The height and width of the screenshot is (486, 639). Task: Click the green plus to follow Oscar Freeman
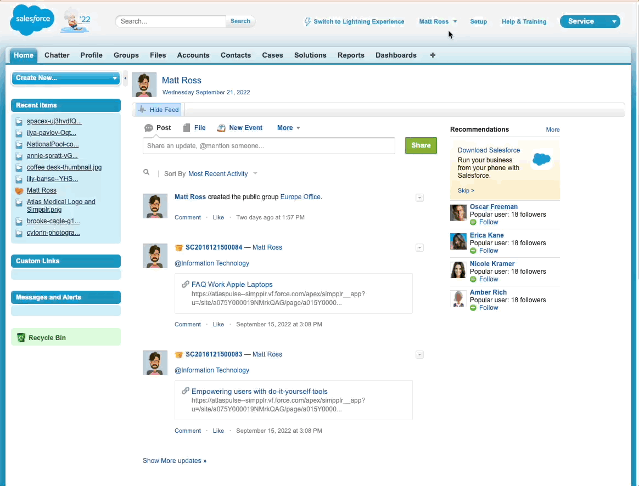(473, 222)
